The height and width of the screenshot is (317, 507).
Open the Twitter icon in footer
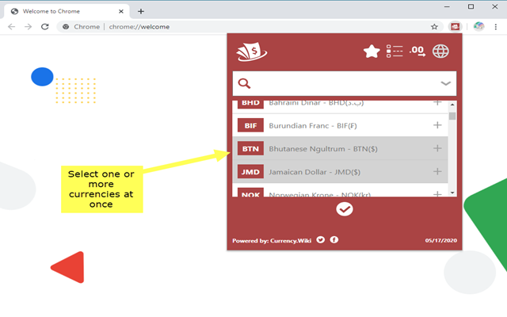(x=320, y=239)
